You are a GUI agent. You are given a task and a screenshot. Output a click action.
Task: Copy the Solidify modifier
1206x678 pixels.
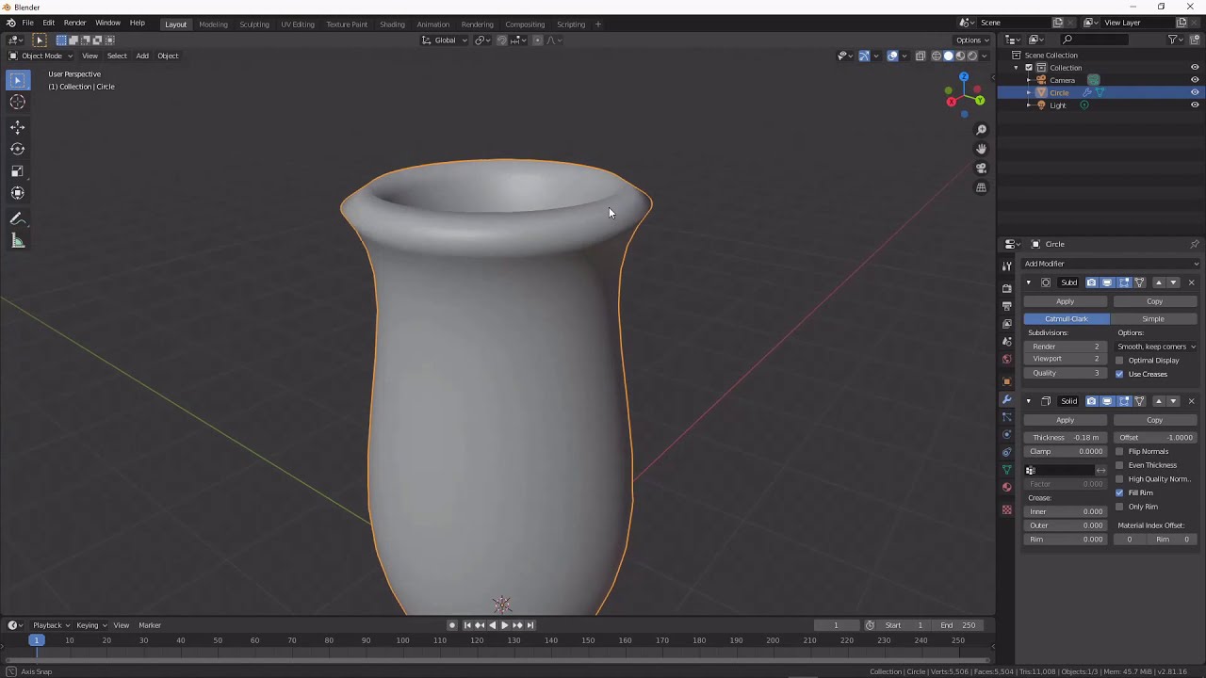point(1154,420)
